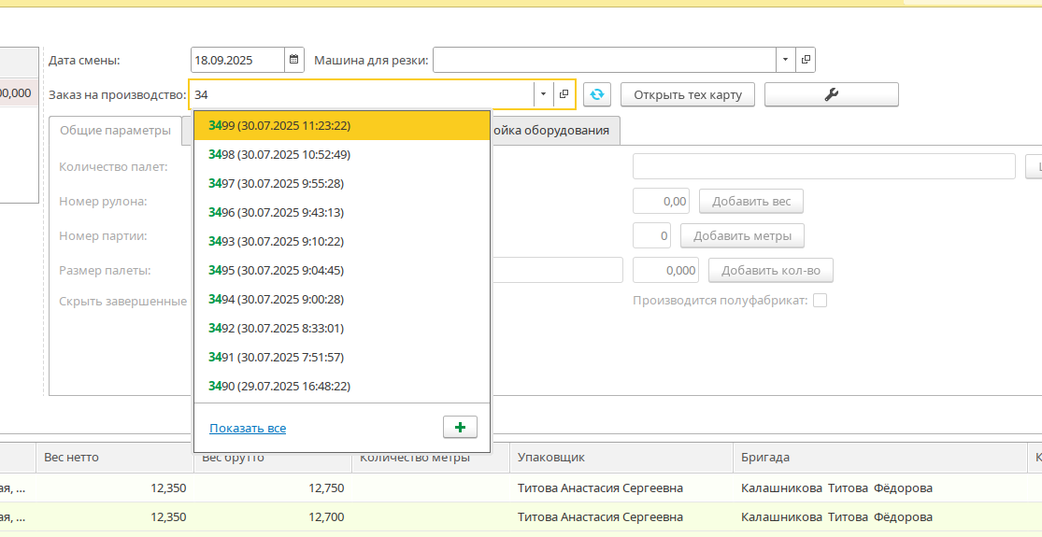Screen dimensions: 1042x537
Task: Toggle the 'Производится полуфабрикат' checkbox
Action: pos(820,301)
